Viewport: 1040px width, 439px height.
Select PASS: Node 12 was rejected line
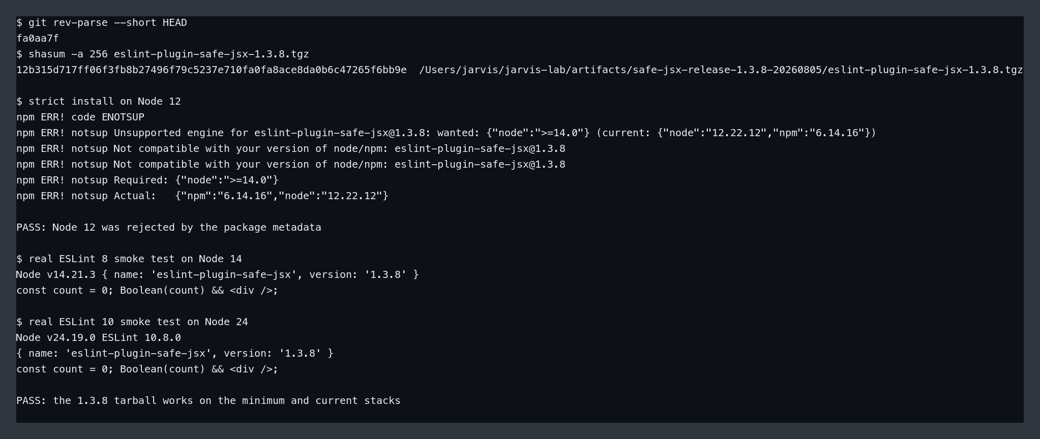[x=169, y=228]
